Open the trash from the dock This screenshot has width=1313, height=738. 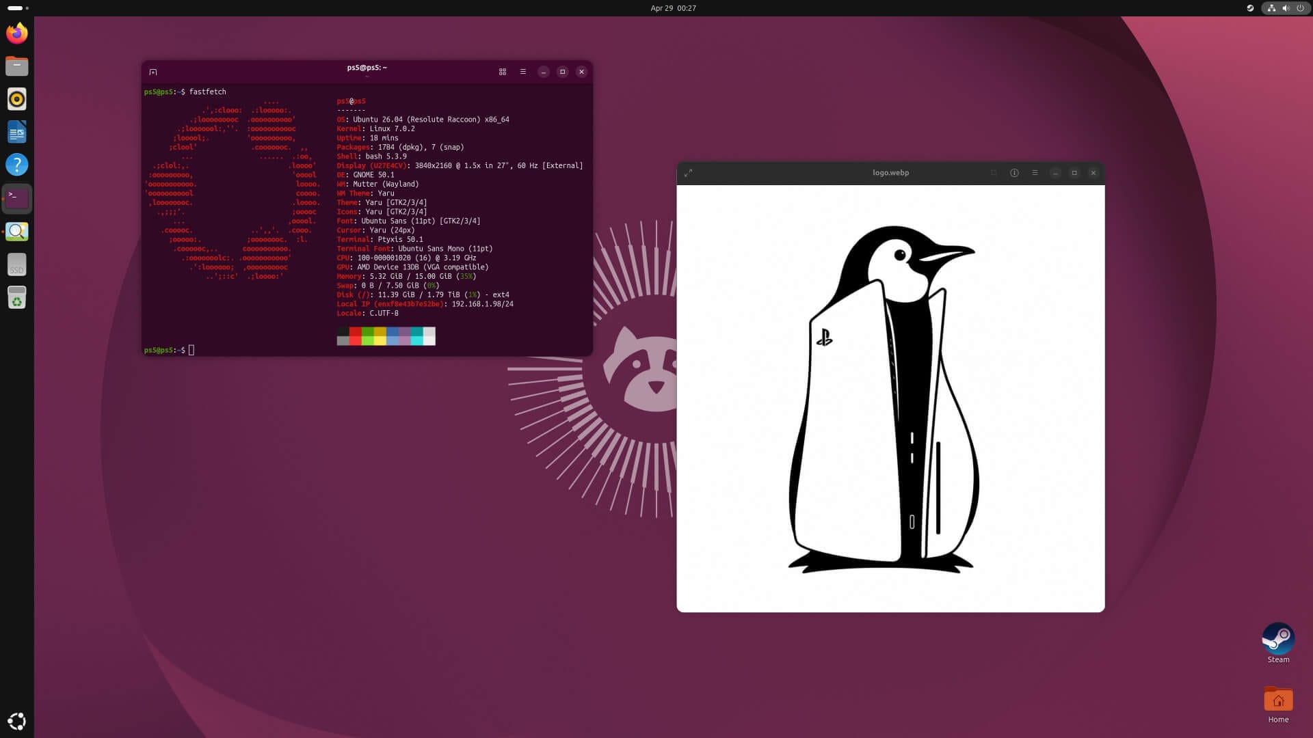click(x=17, y=297)
